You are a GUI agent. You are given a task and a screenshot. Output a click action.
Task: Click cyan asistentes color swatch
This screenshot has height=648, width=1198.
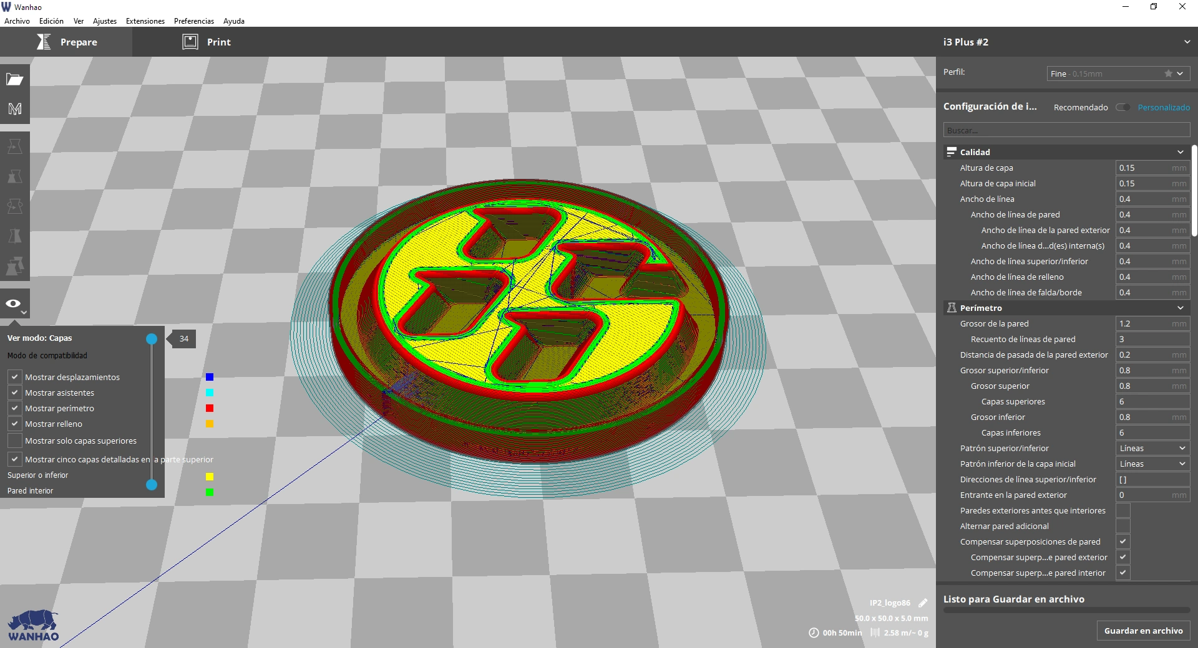[210, 393]
